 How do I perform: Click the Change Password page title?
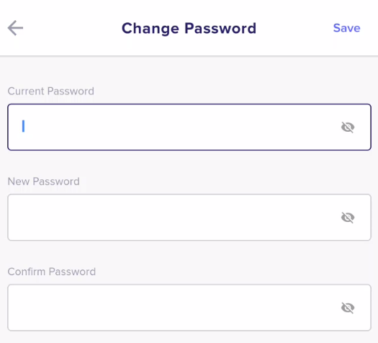click(x=189, y=28)
